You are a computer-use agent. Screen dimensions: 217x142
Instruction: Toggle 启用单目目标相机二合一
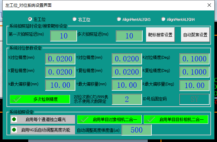point(176,119)
